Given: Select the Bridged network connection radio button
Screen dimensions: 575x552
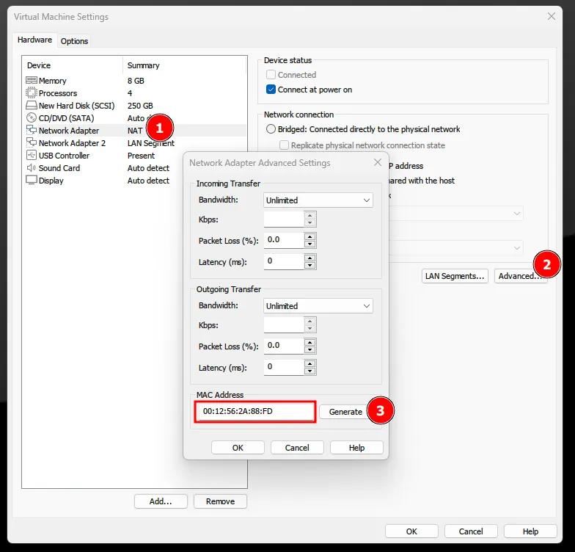Looking at the screenshot, I should [271, 129].
